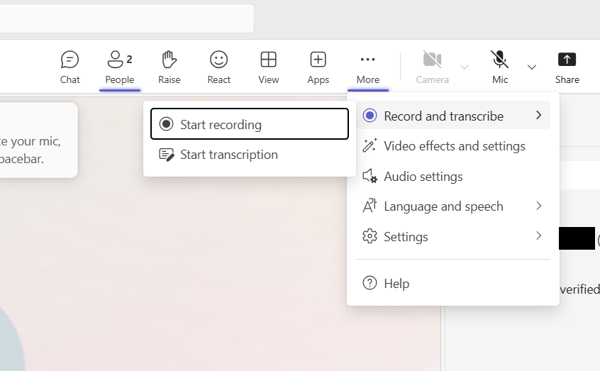Select Record and transcribe menu entry

coord(443,116)
